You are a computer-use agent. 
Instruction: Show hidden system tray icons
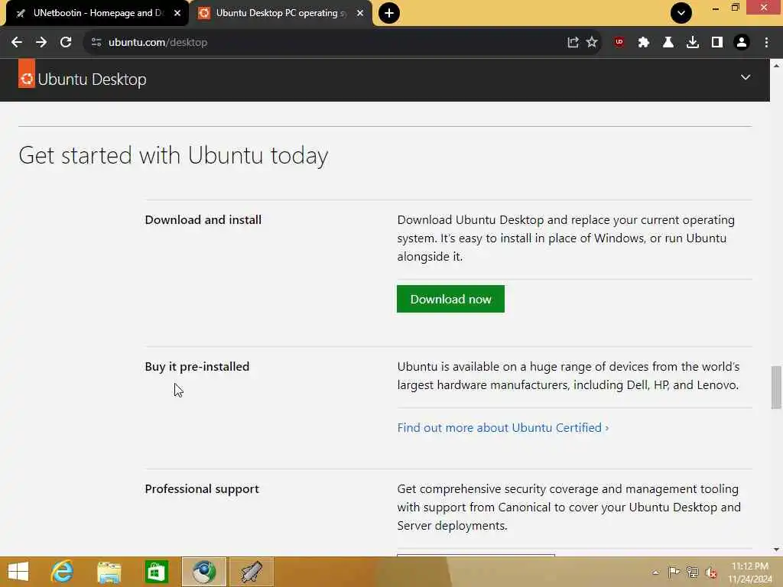pyautogui.click(x=655, y=572)
